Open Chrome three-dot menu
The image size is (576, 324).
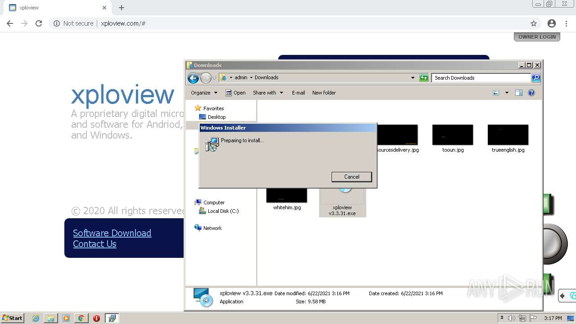coord(567,23)
